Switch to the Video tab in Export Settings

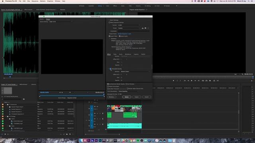coord(115,54)
